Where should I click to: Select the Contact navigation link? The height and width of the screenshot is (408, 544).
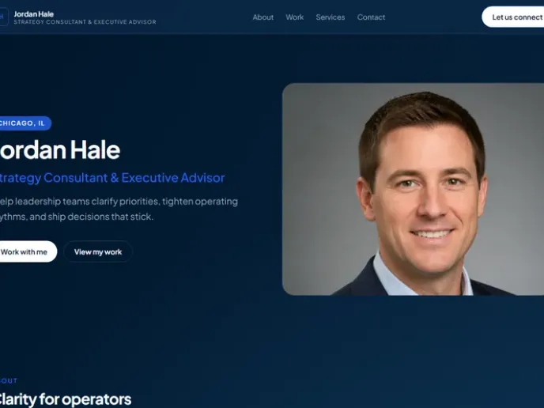tap(371, 17)
